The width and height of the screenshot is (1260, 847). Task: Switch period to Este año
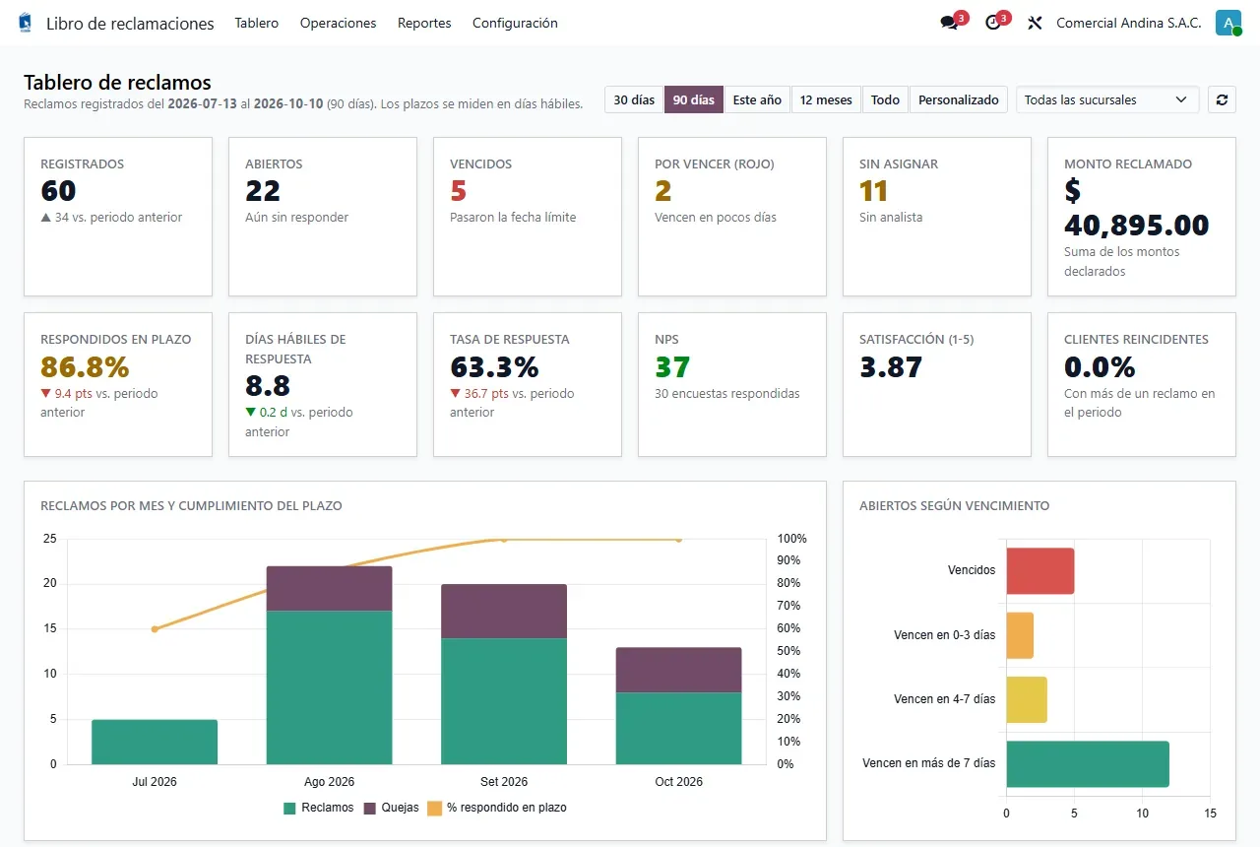tap(757, 99)
